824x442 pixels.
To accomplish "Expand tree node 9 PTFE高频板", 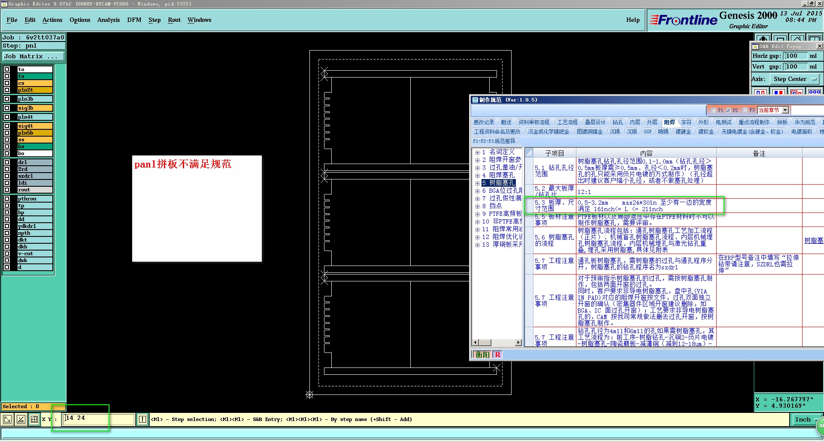I will 477,214.
